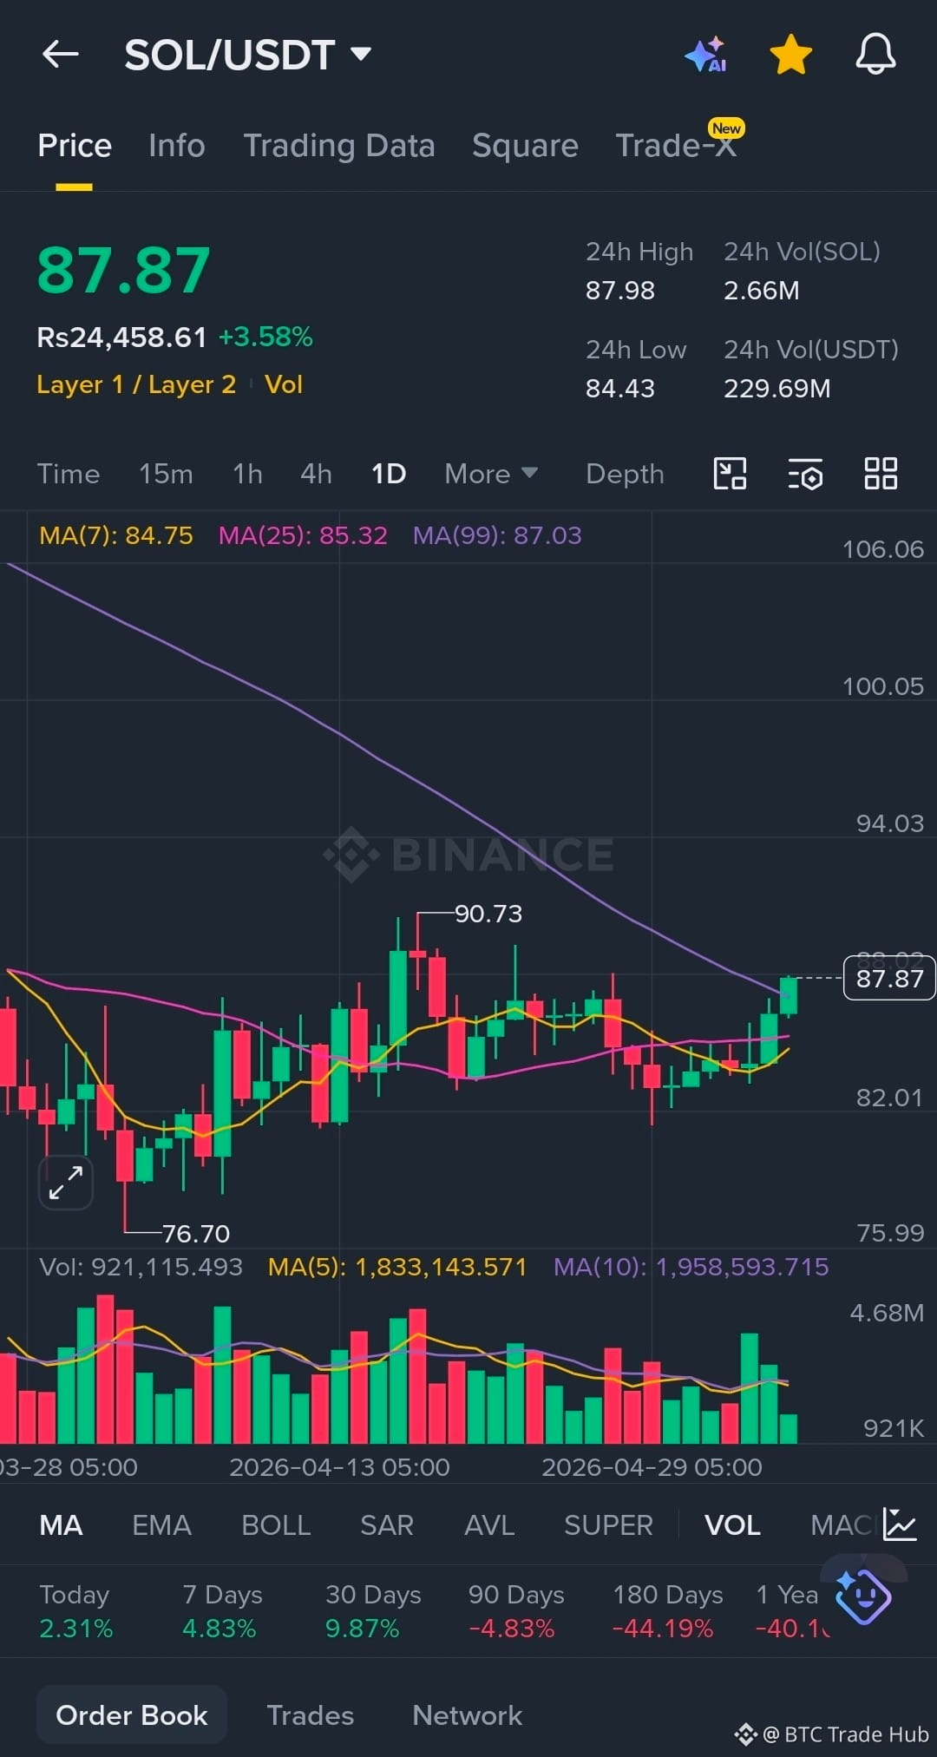Toggle the EMA indicator
Screen dimensions: 937x1757
(x=161, y=1525)
